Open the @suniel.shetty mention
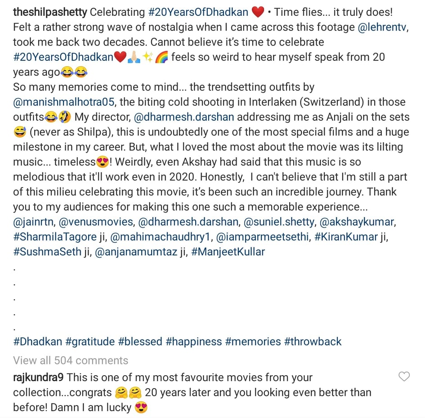Image resolution: width=425 pixels, height=418 pixels. pos(280,222)
